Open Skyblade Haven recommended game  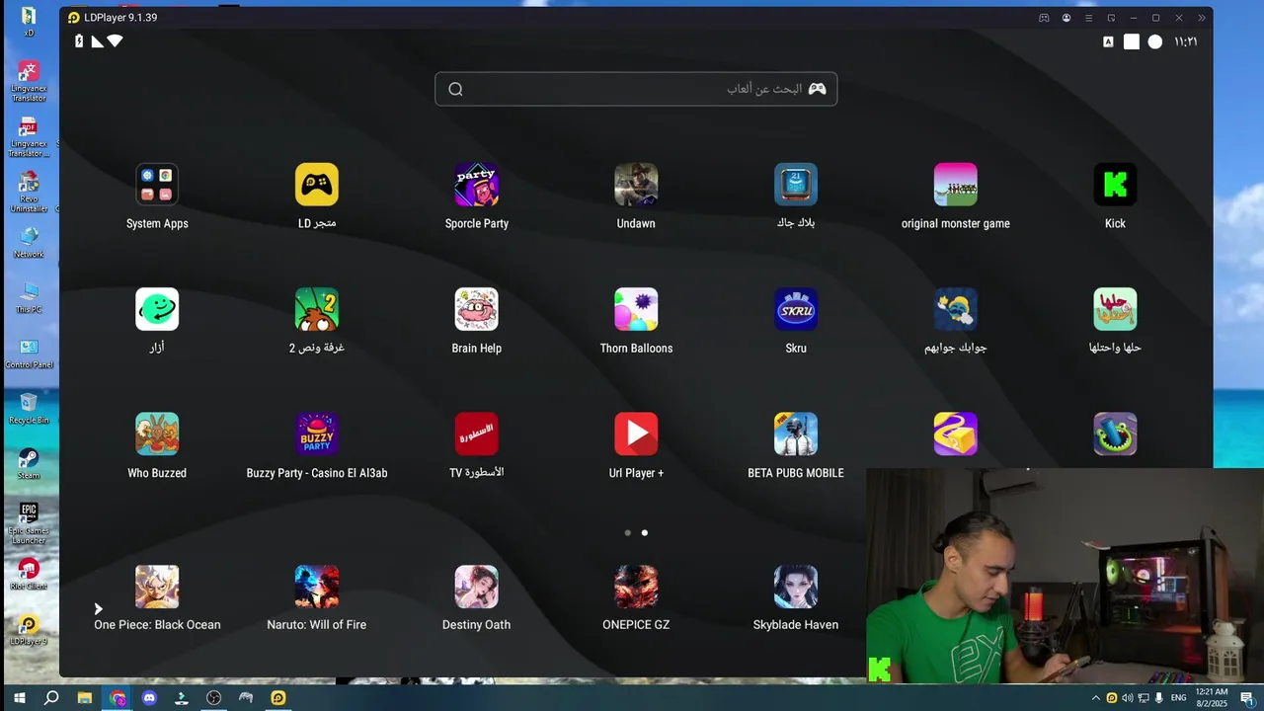pyautogui.click(x=796, y=587)
